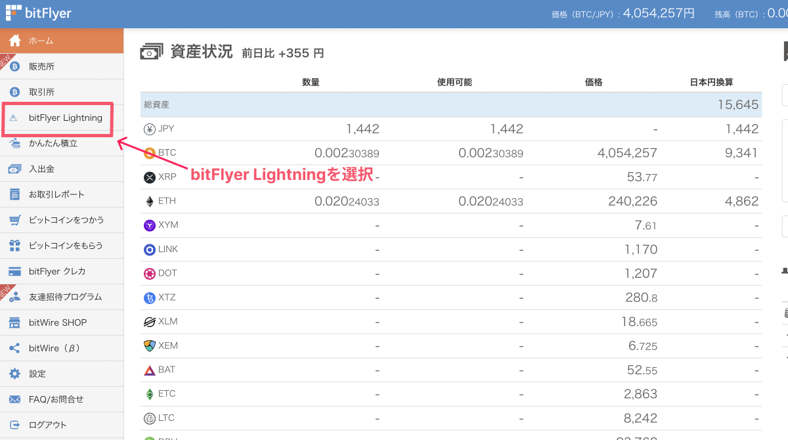
Task: Open bitFlyer クレカ link
Action: click(62, 271)
